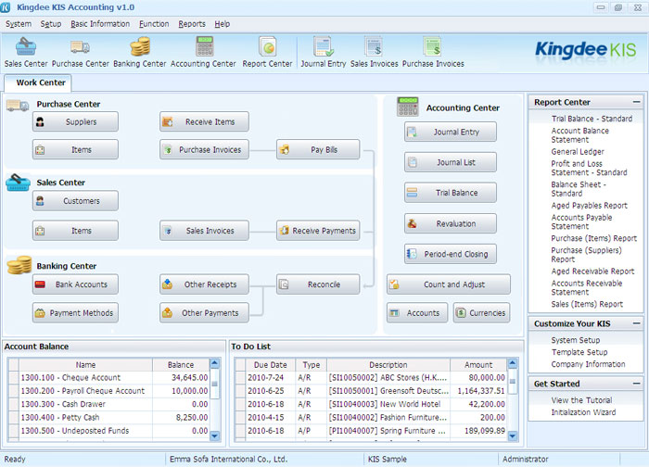Image resolution: width=649 pixels, height=467 pixels.
Task: Launch Journal Entry from the toolbar
Action: pos(324,52)
